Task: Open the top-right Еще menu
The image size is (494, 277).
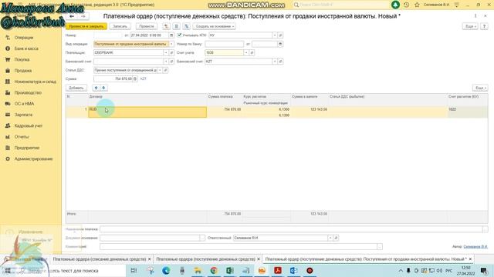Action: pyautogui.click(x=471, y=26)
